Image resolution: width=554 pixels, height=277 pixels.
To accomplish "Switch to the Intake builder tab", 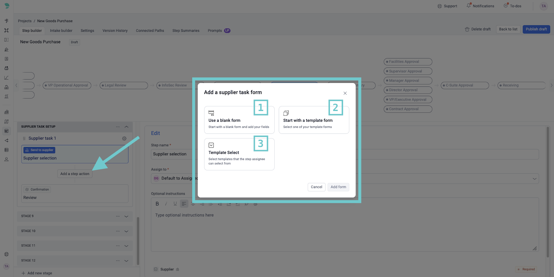I will click(x=61, y=31).
